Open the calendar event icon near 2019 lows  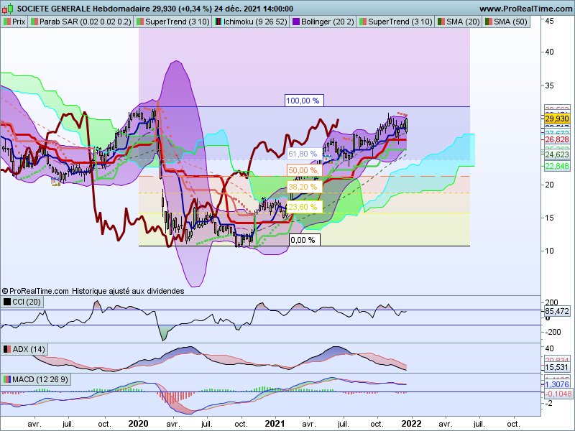[56, 182]
